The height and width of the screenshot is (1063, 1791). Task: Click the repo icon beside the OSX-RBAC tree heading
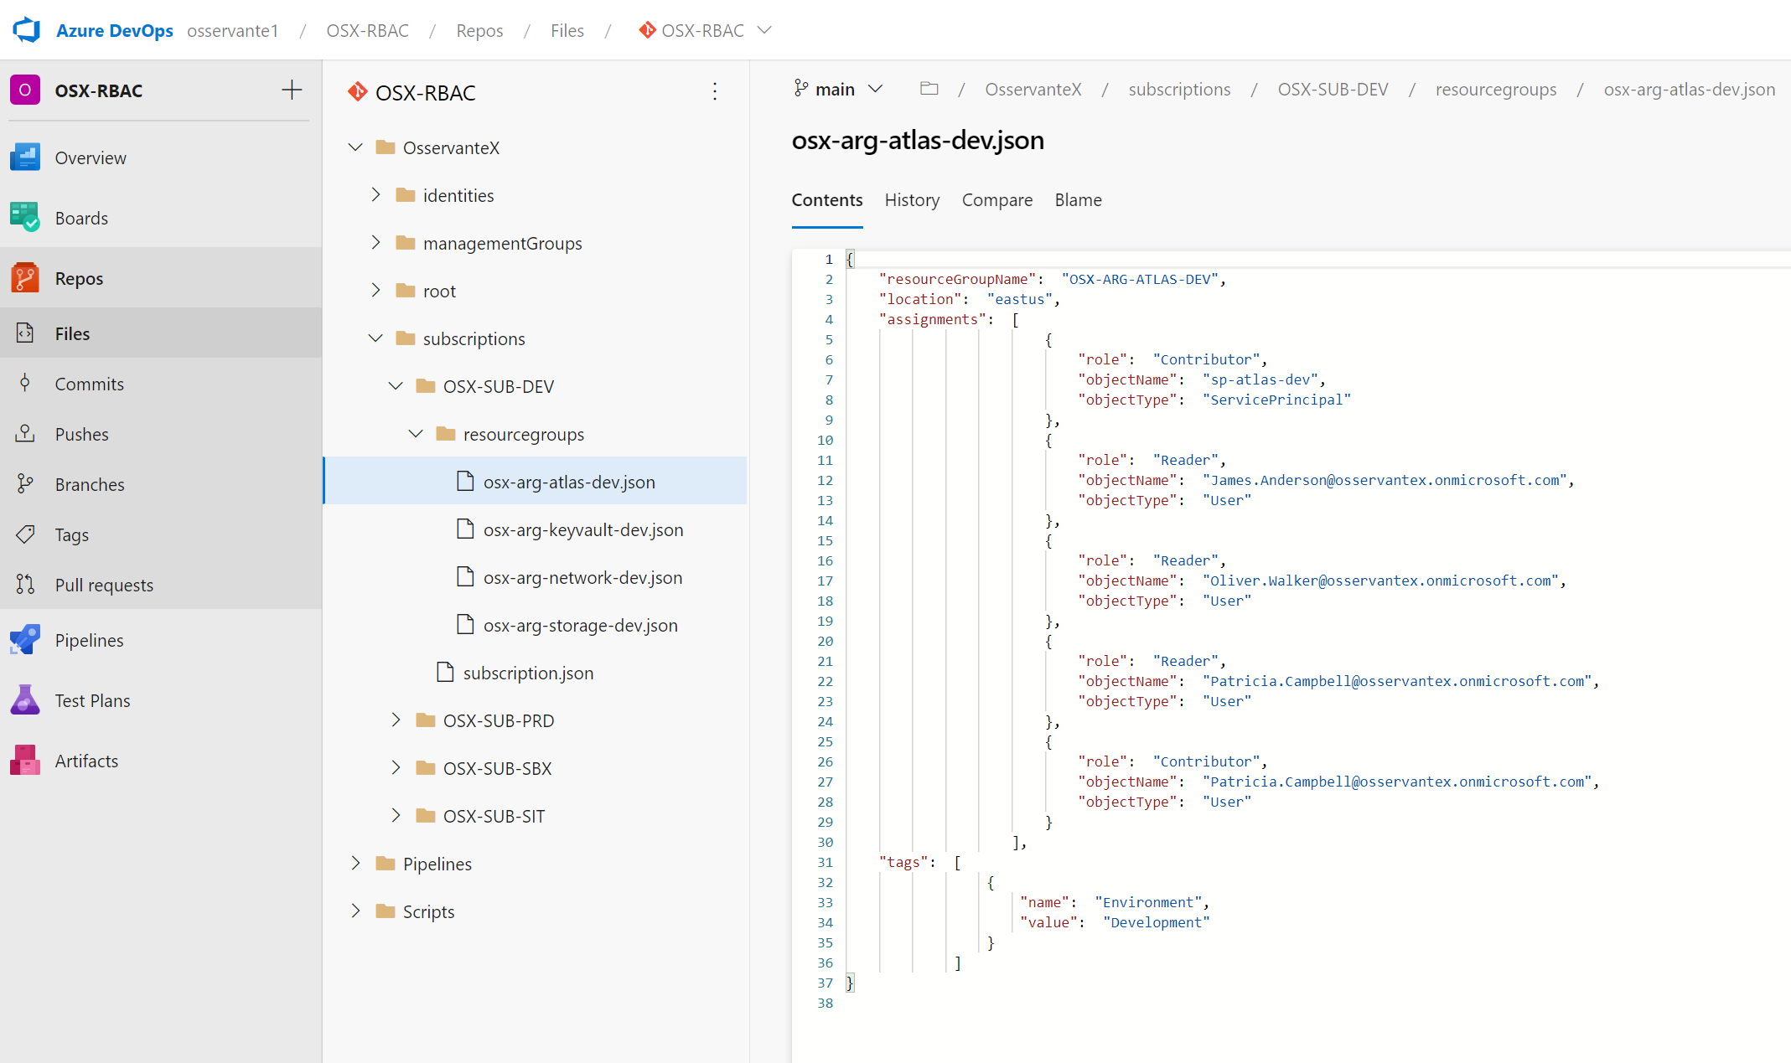(358, 92)
